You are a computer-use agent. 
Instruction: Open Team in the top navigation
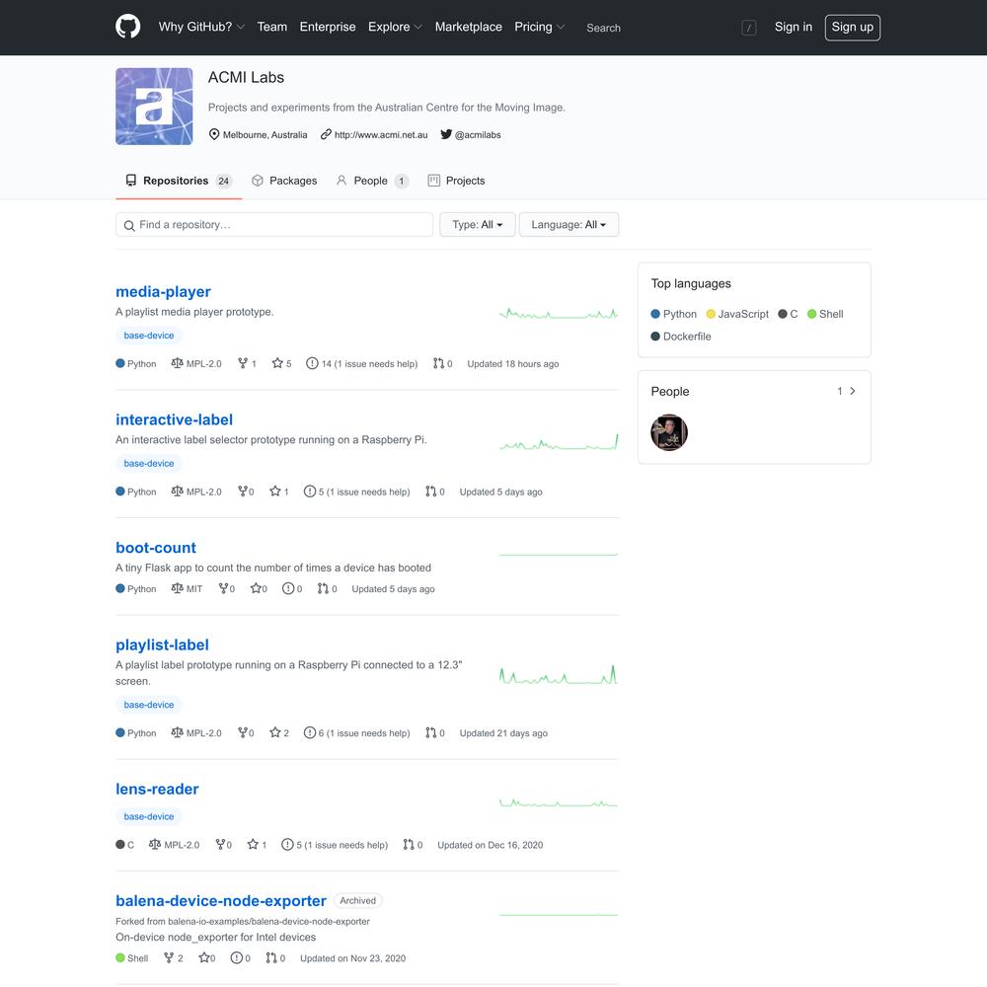pyautogui.click(x=272, y=27)
